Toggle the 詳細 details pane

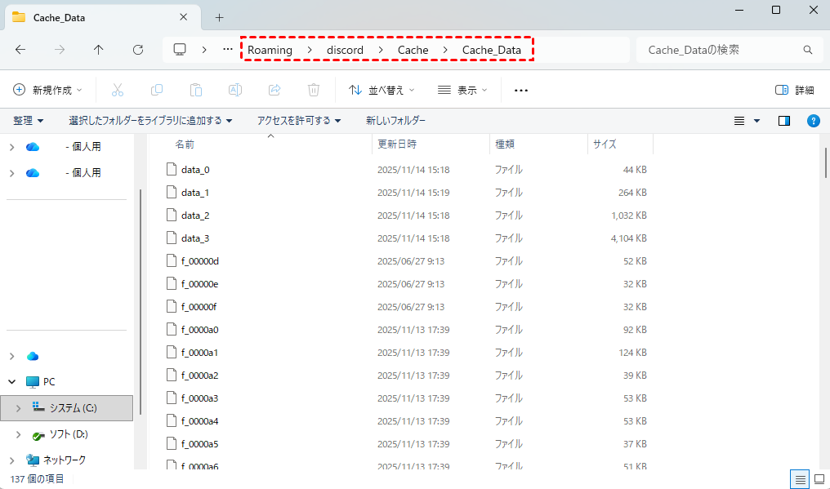(x=794, y=91)
